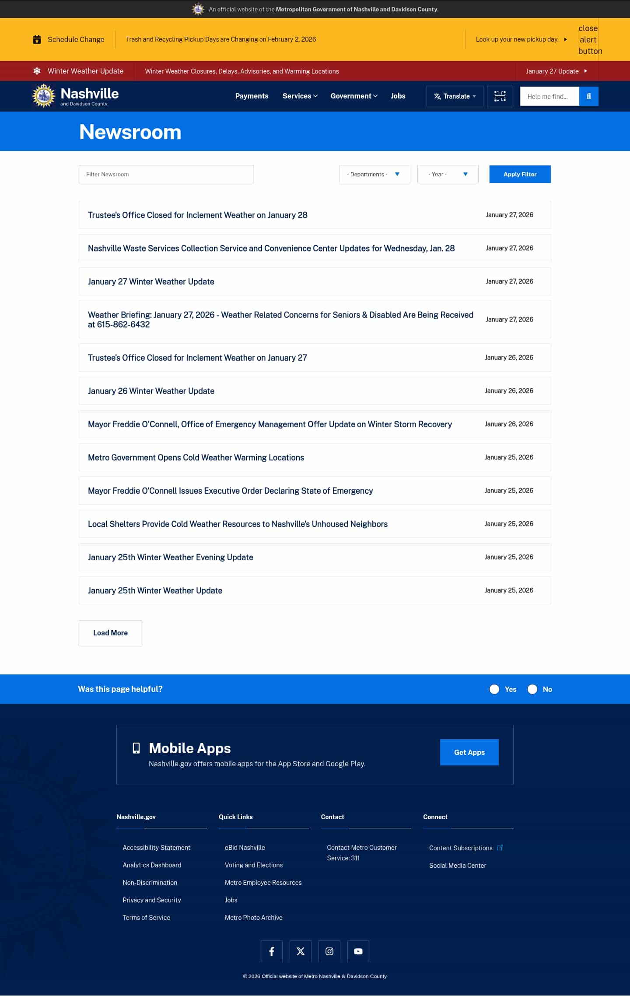The image size is (630, 996).
Task: Expand the Services menu
Action: (300, 96)
